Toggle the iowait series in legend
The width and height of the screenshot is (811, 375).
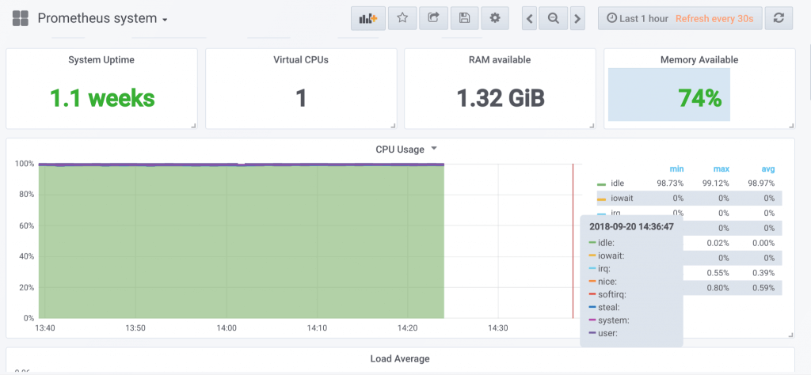click(x=621, y=199)
